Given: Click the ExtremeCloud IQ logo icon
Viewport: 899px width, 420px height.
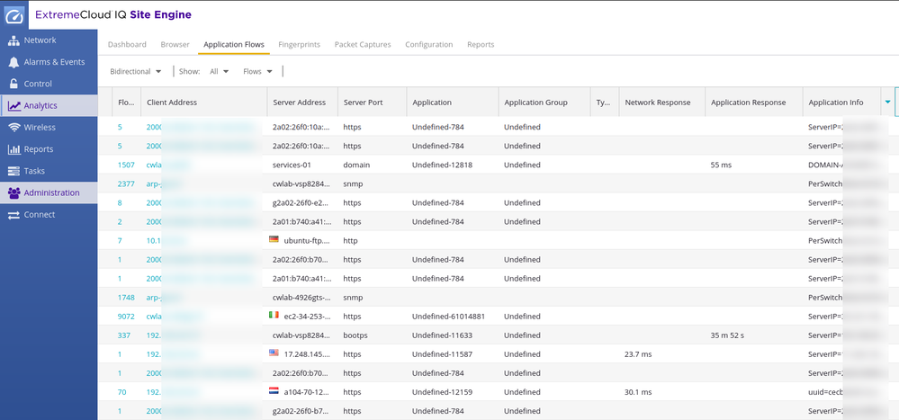Looking at the screenshot, I should pos(15,15).
